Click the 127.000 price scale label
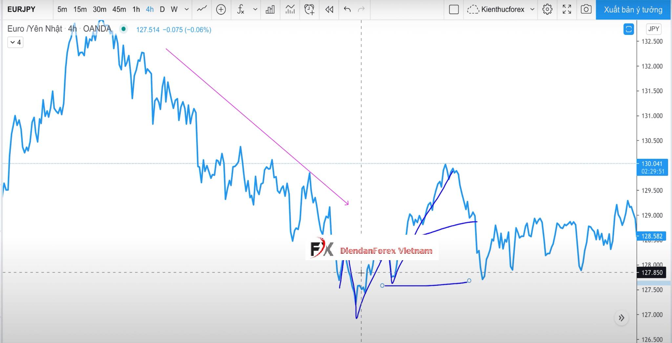The image size is (672, 343). tap(652, 315)
